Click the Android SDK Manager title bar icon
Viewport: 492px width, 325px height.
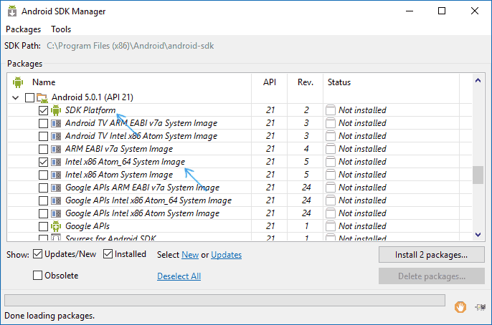click(12, 11)
